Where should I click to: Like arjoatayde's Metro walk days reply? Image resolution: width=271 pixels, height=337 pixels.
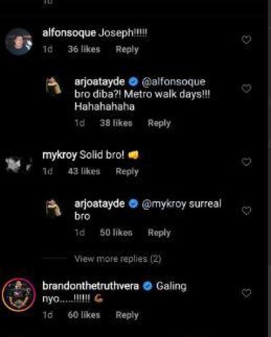(246, 89)
